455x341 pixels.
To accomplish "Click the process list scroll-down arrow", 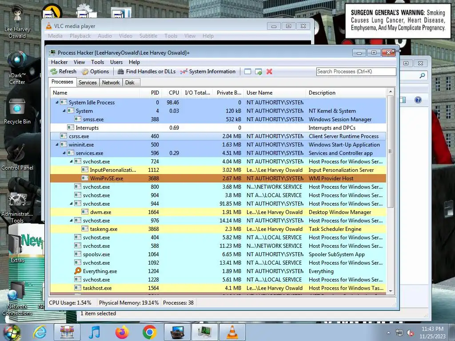I will tap(390, 291).
